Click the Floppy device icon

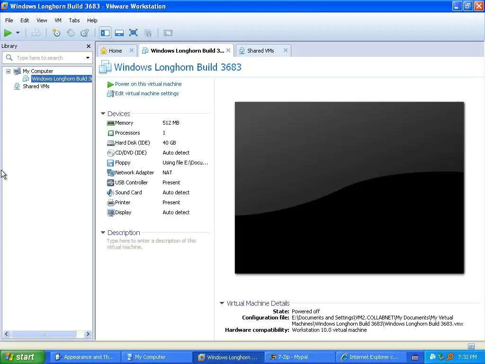pyautogui.click(x=110, y=163)
